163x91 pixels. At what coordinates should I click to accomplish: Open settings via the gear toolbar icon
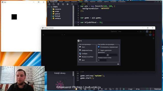(x=67, y=4)
